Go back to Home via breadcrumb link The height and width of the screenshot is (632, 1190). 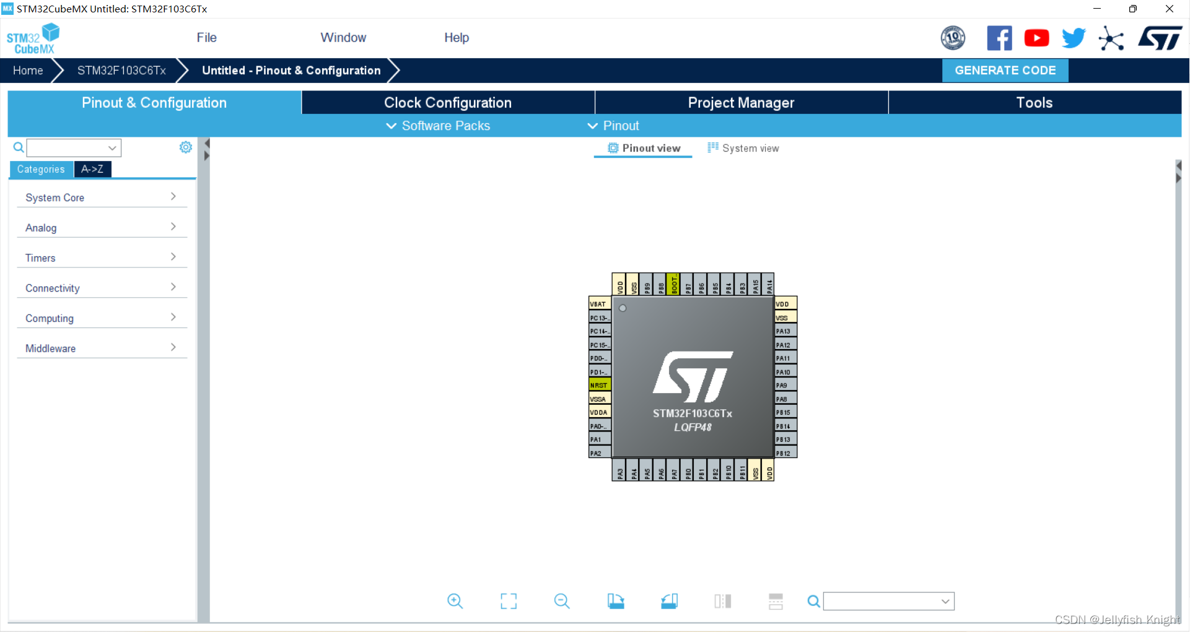27,70
